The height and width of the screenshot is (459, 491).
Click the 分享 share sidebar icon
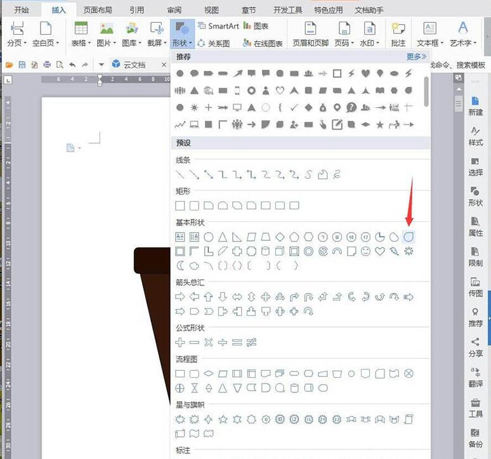click(475, 346)
